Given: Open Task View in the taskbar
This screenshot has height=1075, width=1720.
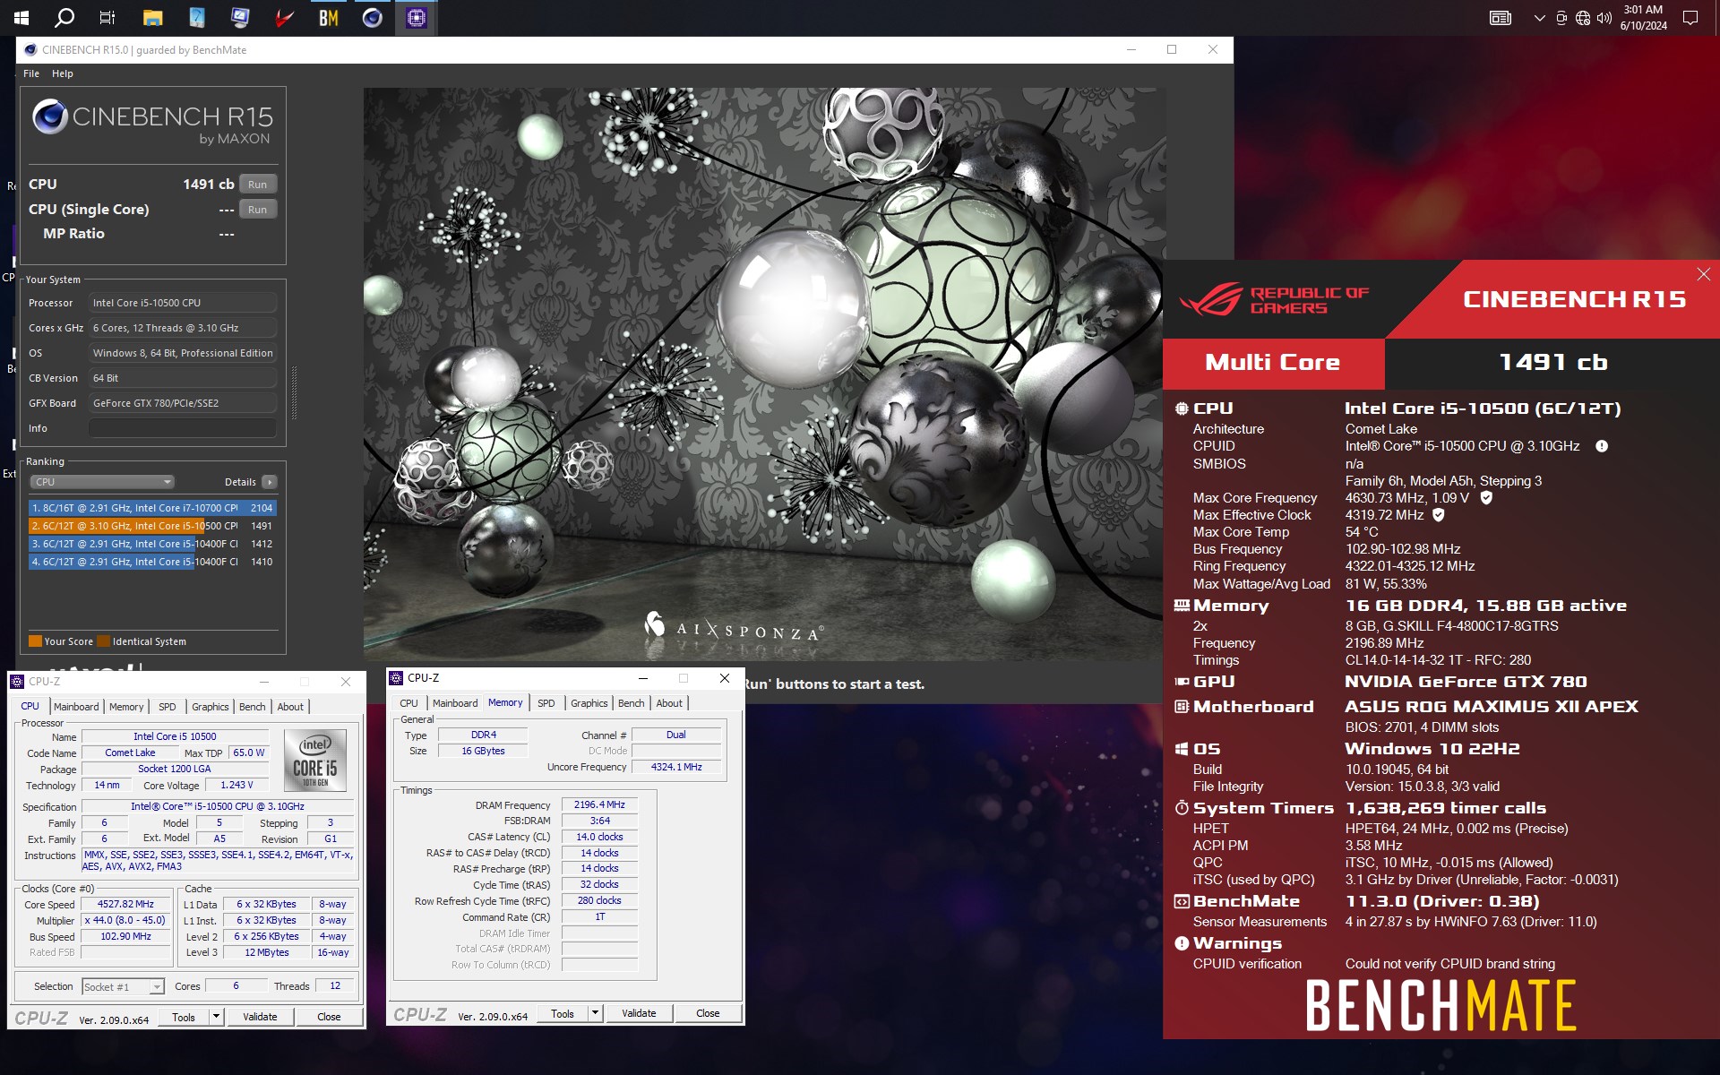Looking at the screenshot, I should coord(107,17).
